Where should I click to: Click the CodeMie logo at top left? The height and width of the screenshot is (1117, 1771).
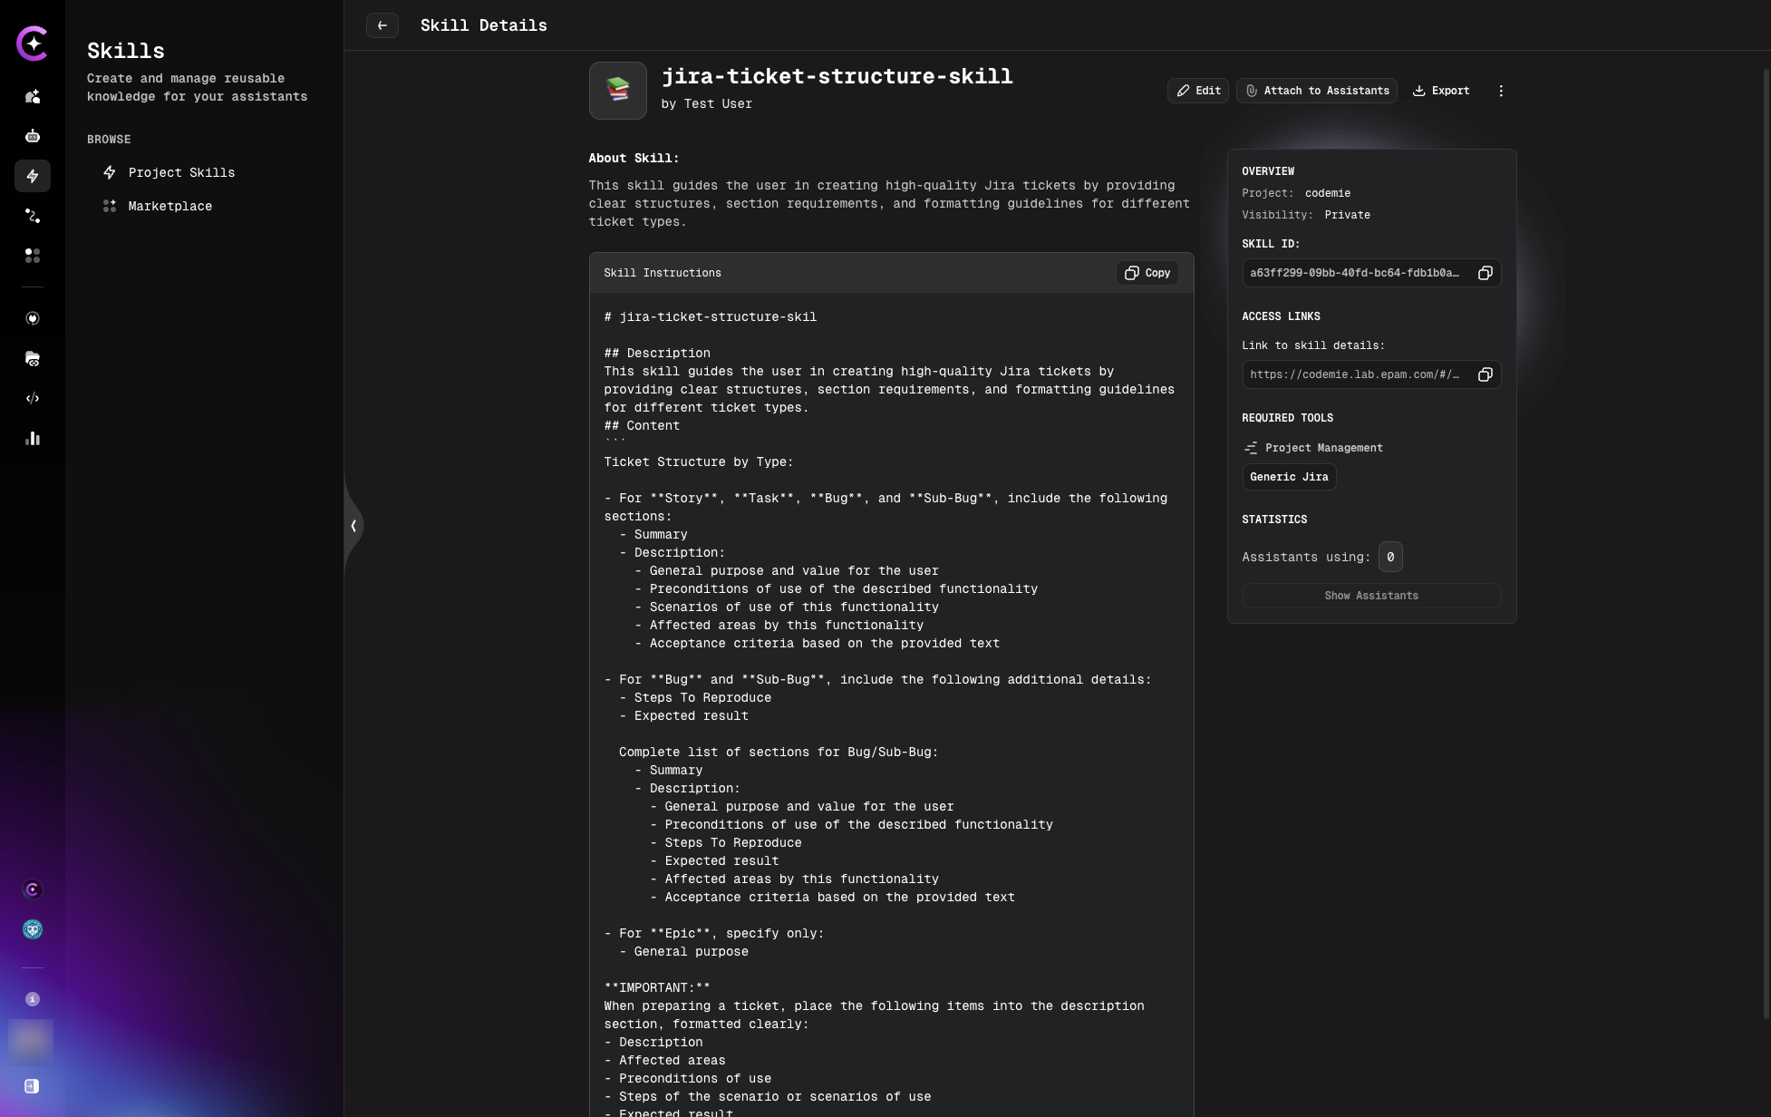point(33,43)
